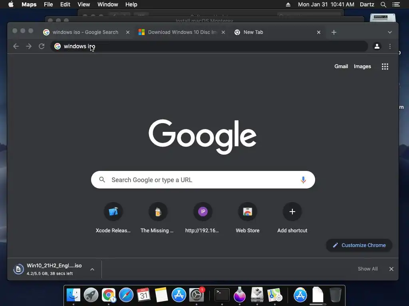
Task: Reload the page with the refresh icon
Action: pyautogui.click(x=42, y=46)
